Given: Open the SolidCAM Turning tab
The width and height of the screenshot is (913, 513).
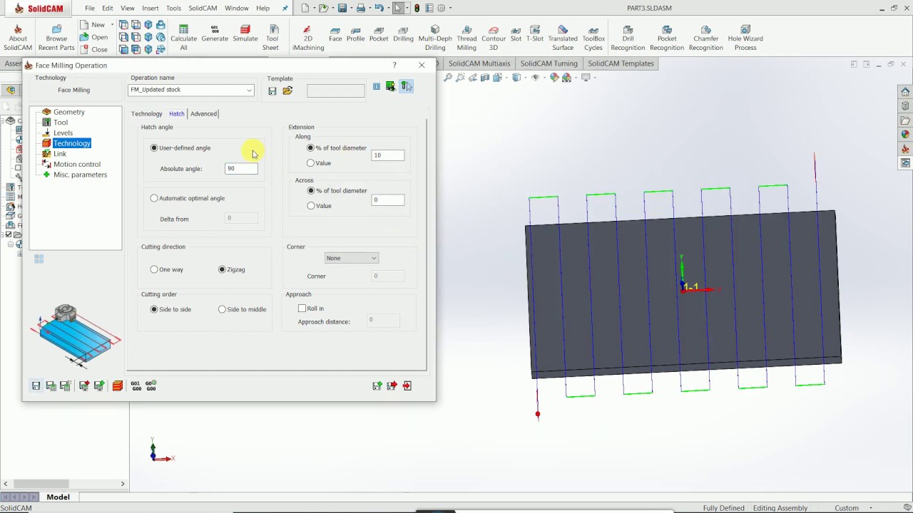Looking at the screenshot, I should click(x=549, y=63).
